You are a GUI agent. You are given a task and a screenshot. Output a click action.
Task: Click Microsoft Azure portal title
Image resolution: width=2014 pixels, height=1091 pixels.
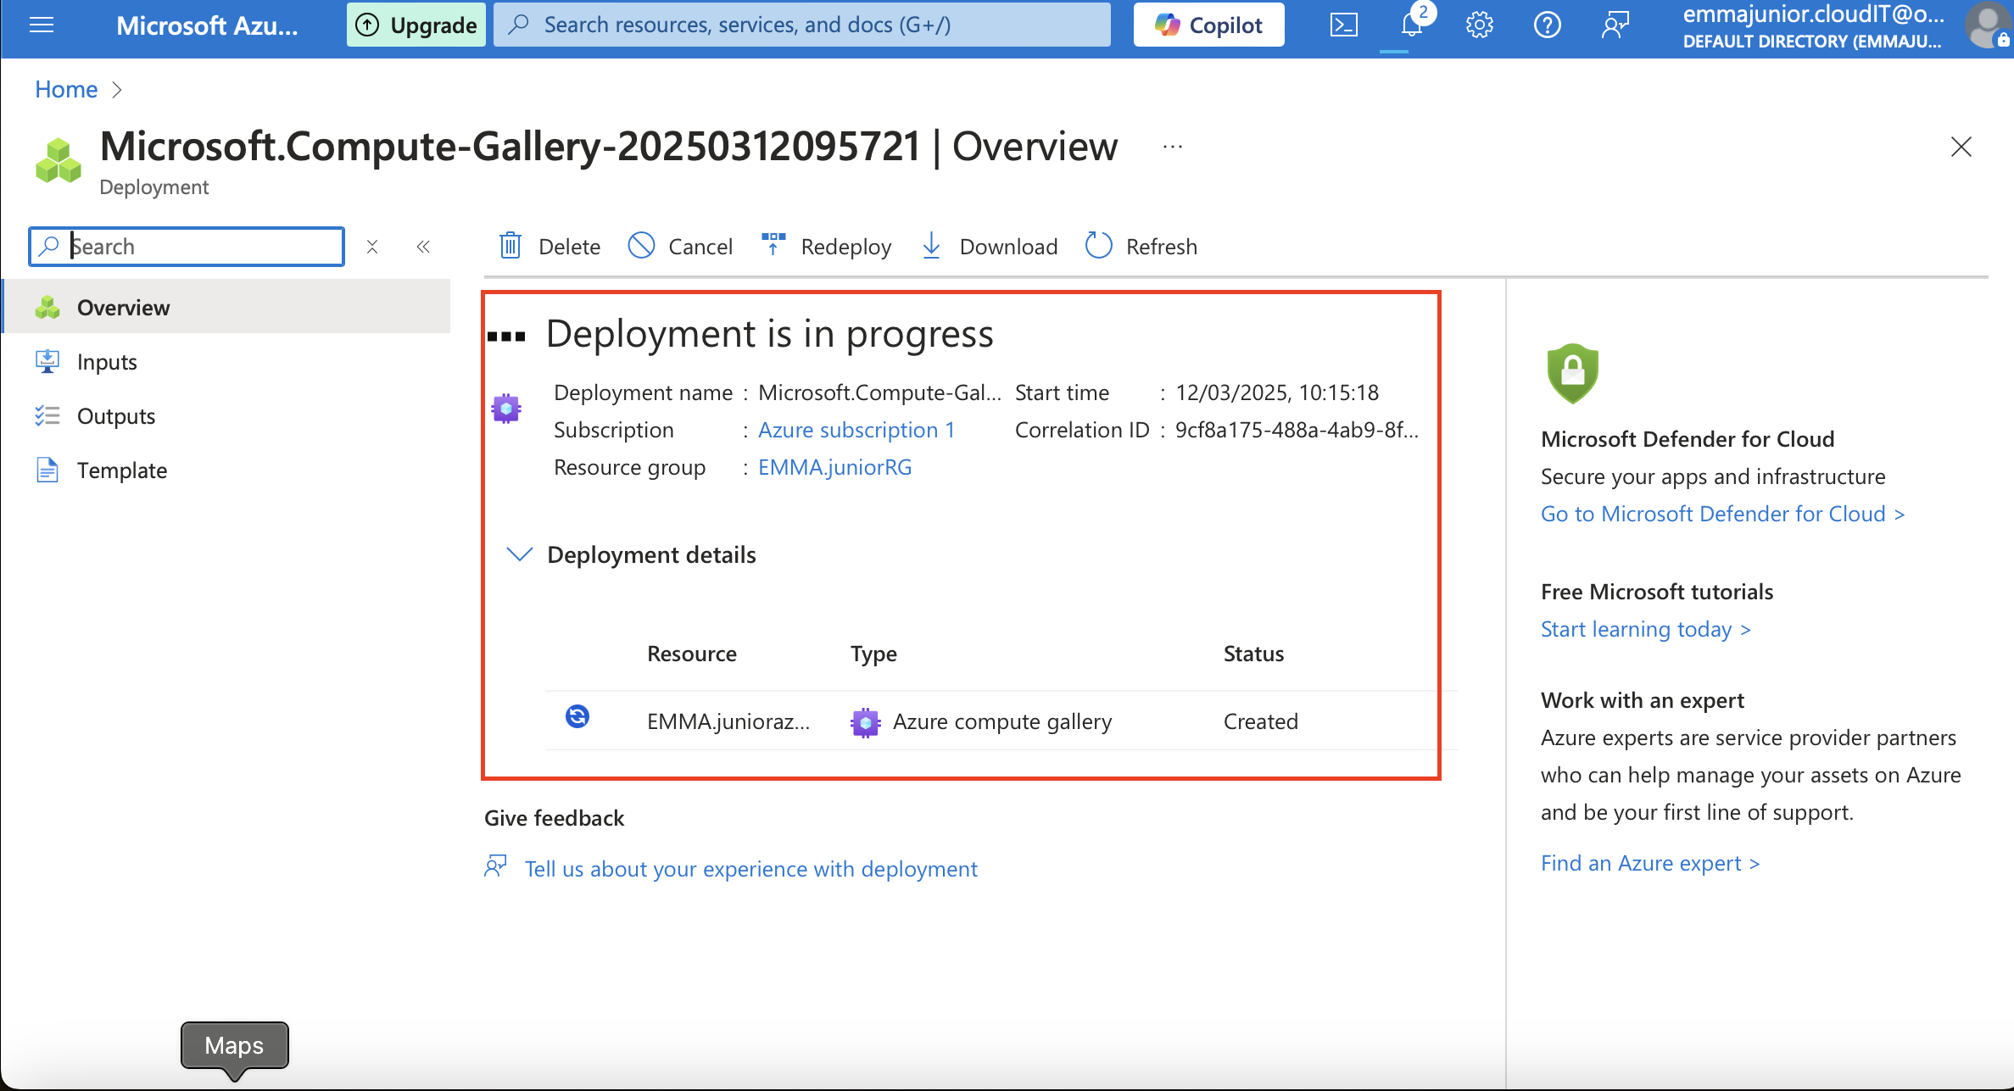(x=207, y=25)
